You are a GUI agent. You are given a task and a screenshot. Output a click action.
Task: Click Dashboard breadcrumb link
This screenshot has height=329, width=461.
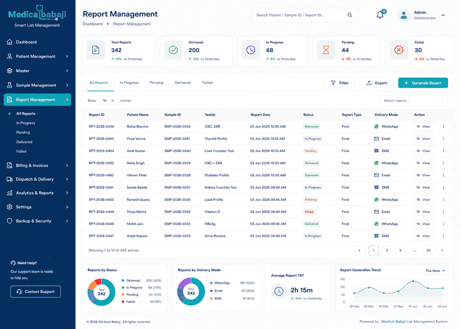pyautogui.click(x=93, y=24)
